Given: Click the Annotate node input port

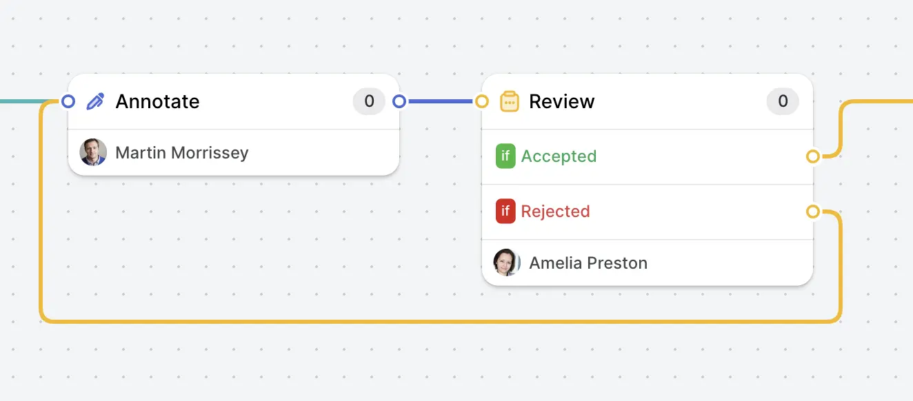Looking at the screenshot, I should pos(68,102).
